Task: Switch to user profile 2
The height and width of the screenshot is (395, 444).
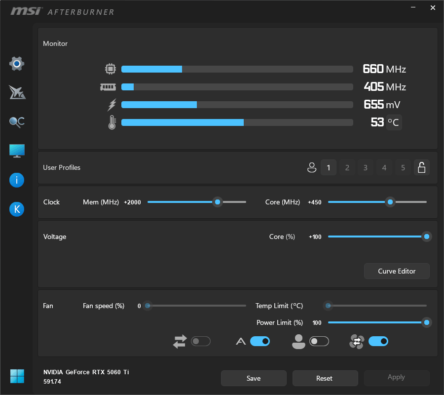Action: 347,167
